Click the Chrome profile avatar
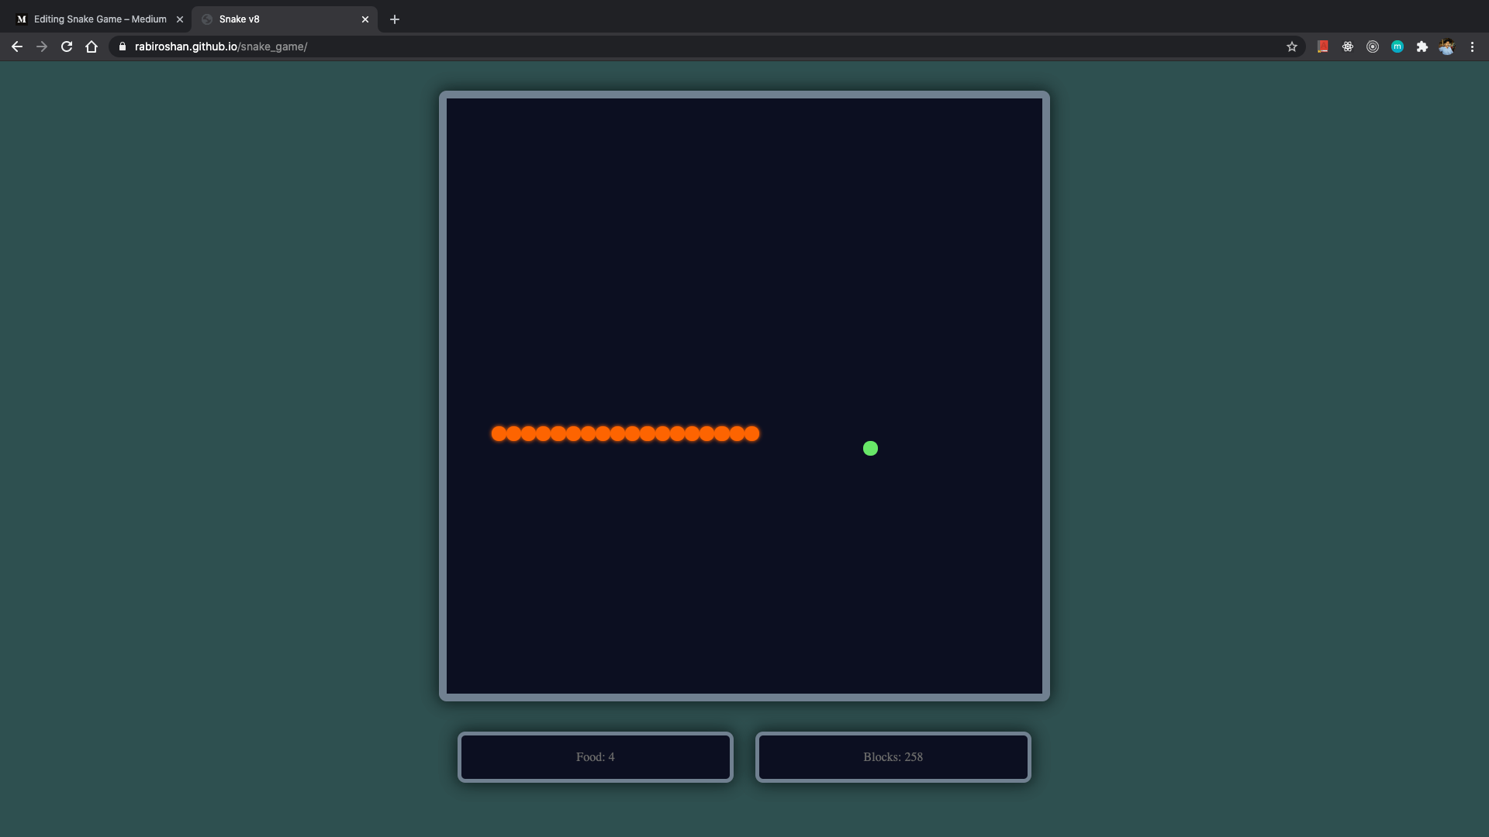 (1447, 46)
